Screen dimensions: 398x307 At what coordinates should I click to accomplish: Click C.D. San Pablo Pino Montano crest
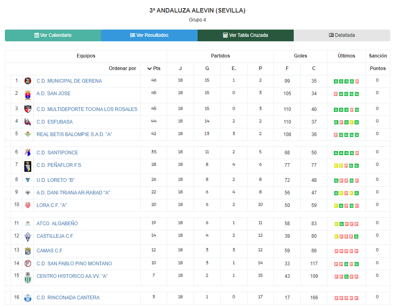pyautogui.click(x=28, y=263)
